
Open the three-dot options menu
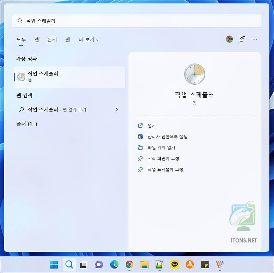pyautogui.click(x=255, y=39)
